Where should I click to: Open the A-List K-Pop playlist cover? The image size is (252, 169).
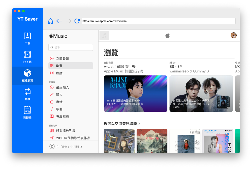pyautogui.click(x=136, y=94)
